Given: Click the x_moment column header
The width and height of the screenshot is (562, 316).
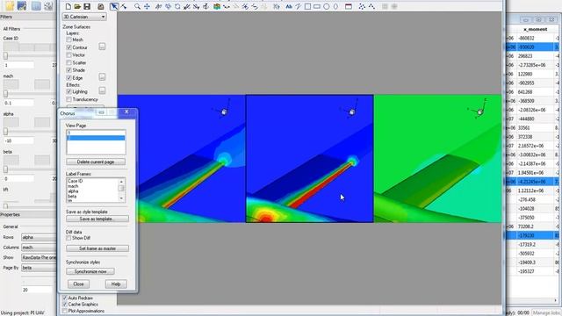Looking at the screenshot, I should pyautogui.click(x=536, y=29).
